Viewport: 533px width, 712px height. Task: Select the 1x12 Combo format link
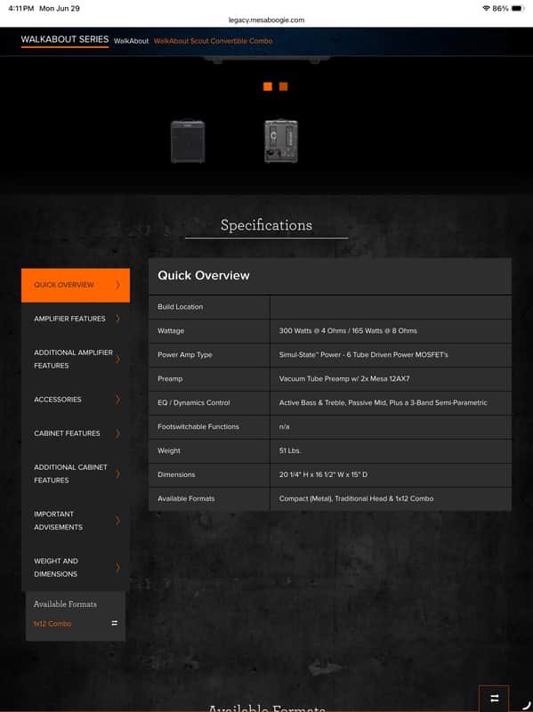click(x=52, y=624)
